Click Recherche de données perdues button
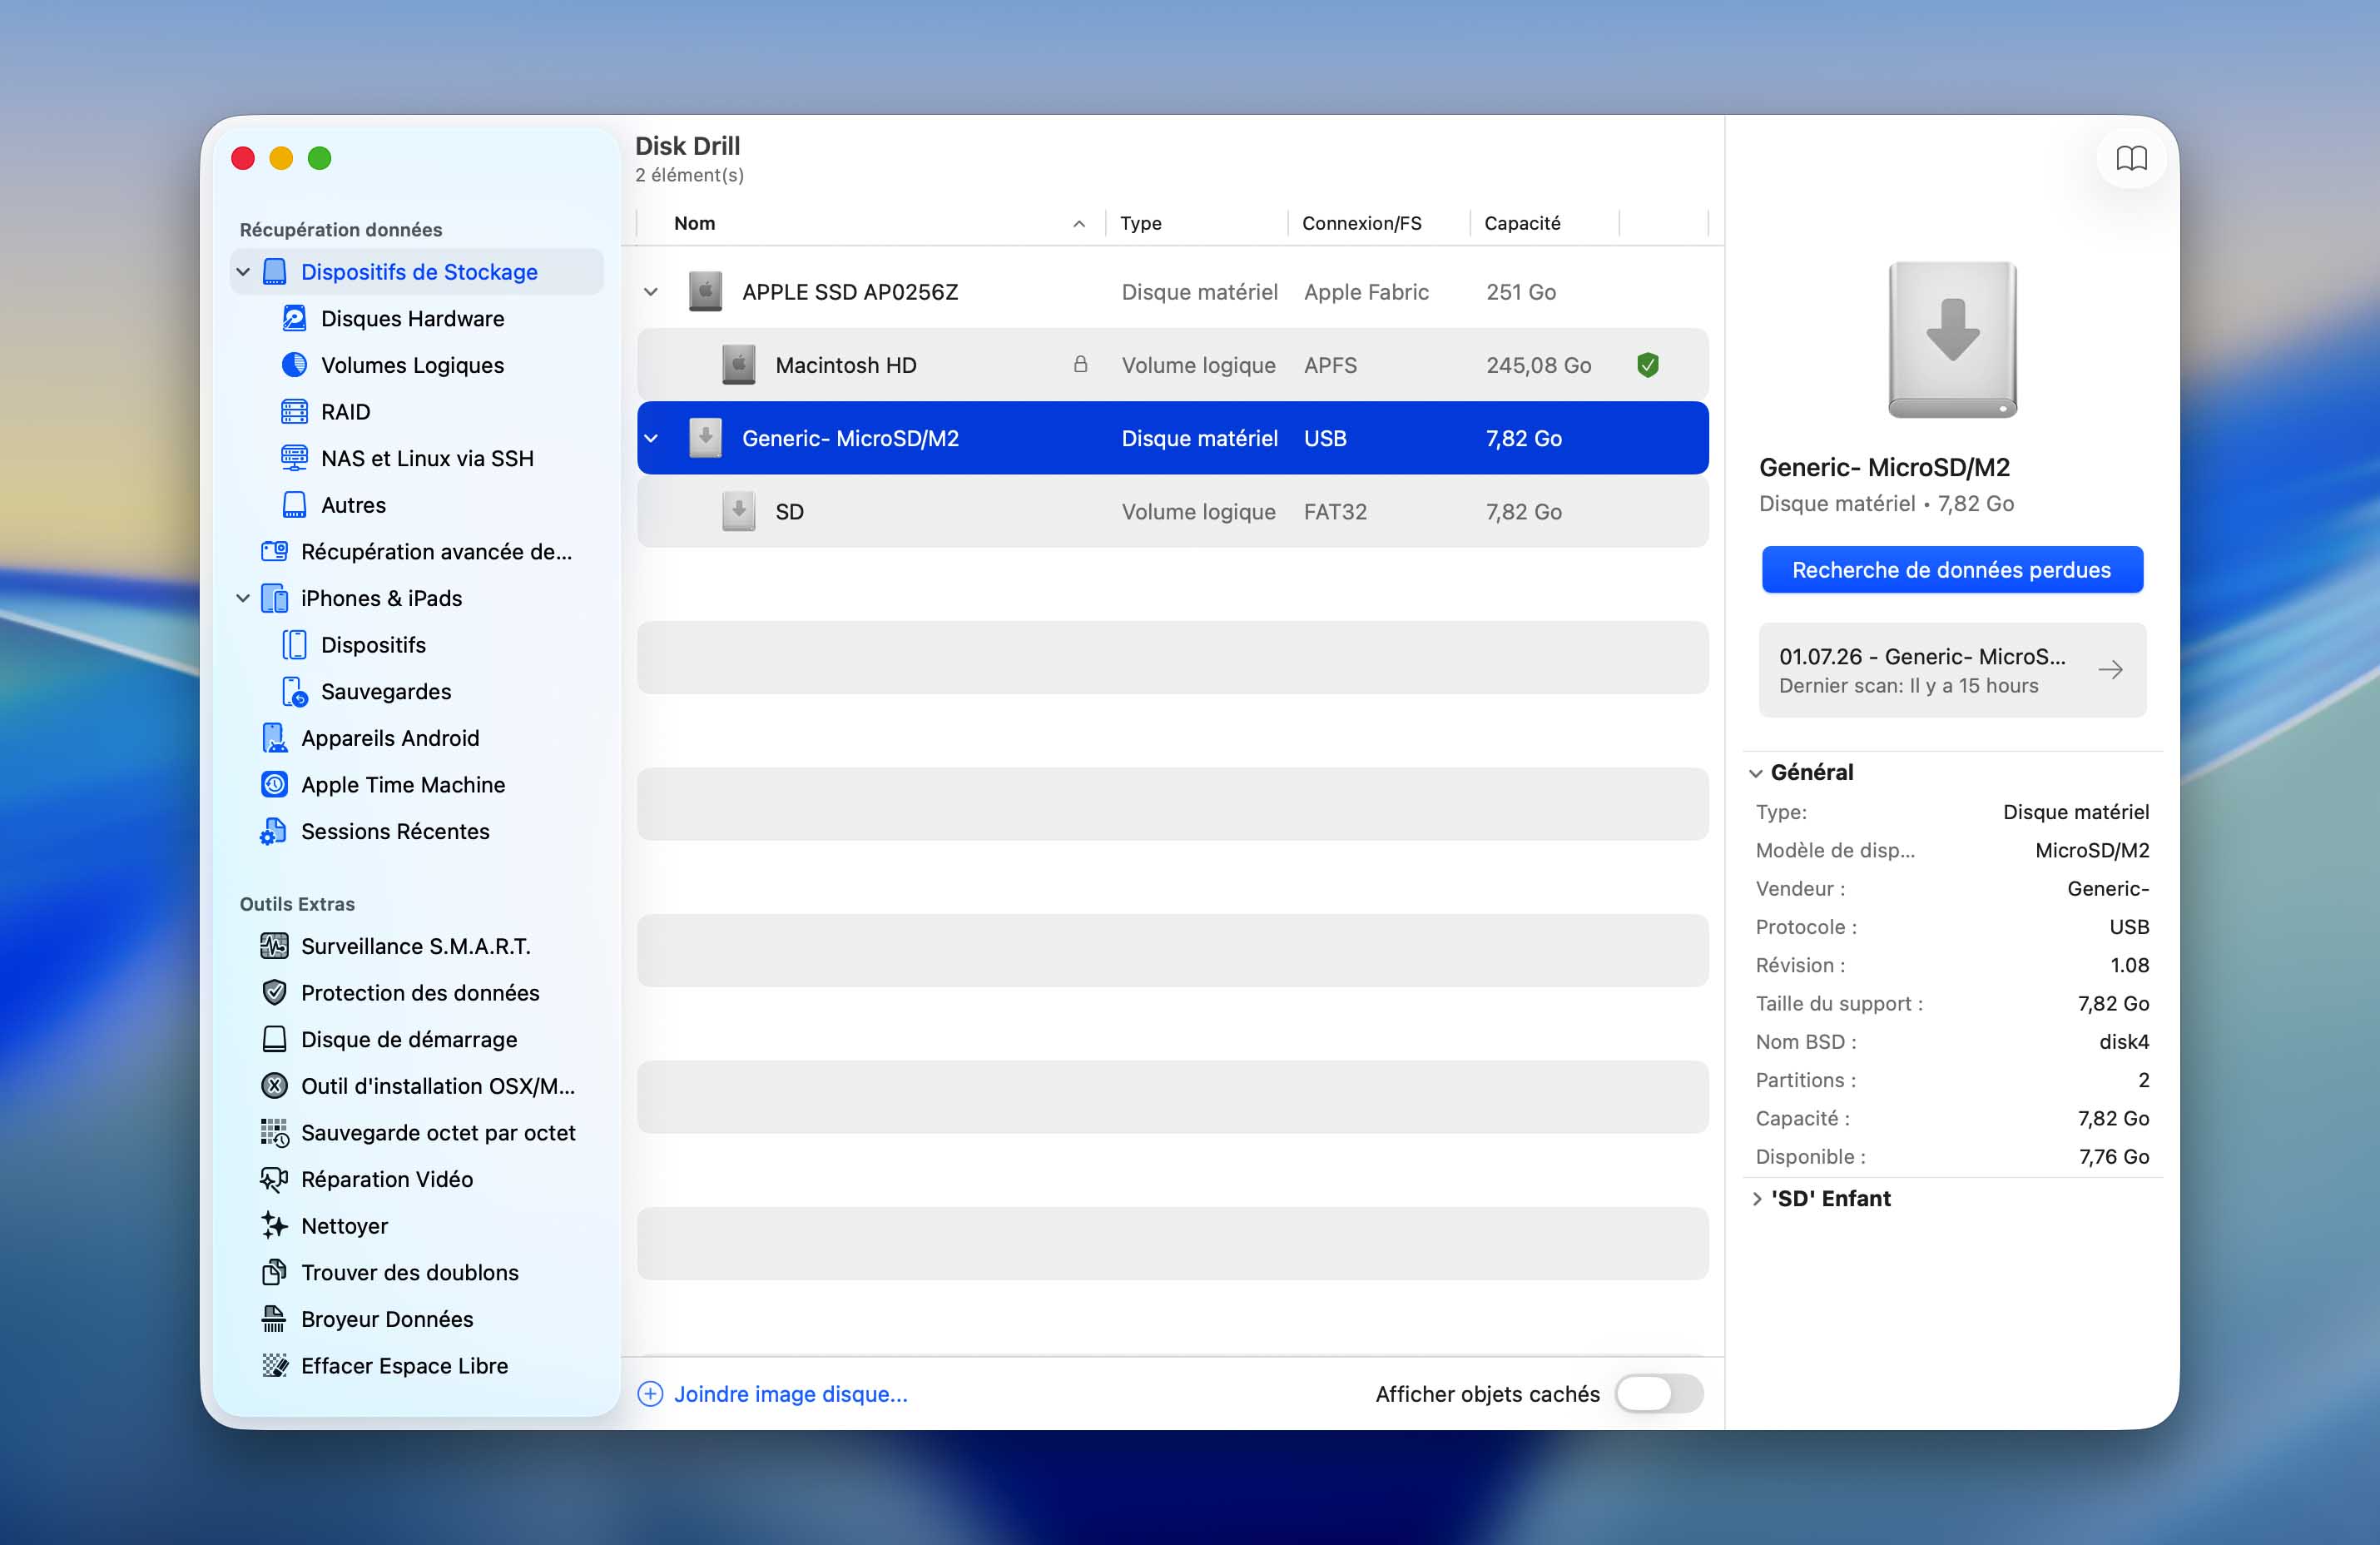 tap(1951, 570)
